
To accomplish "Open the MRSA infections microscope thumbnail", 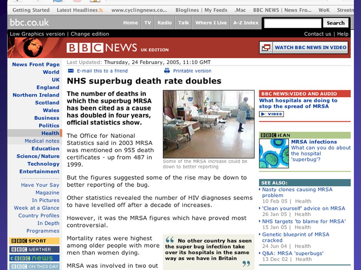I will (274, 153).
